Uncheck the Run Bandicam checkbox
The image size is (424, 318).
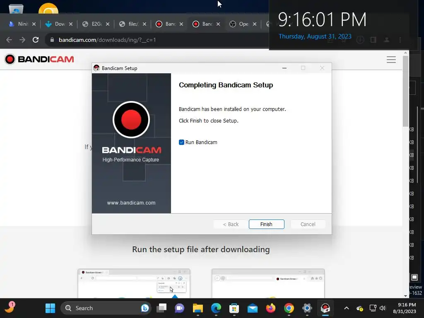tap(181, 142)
